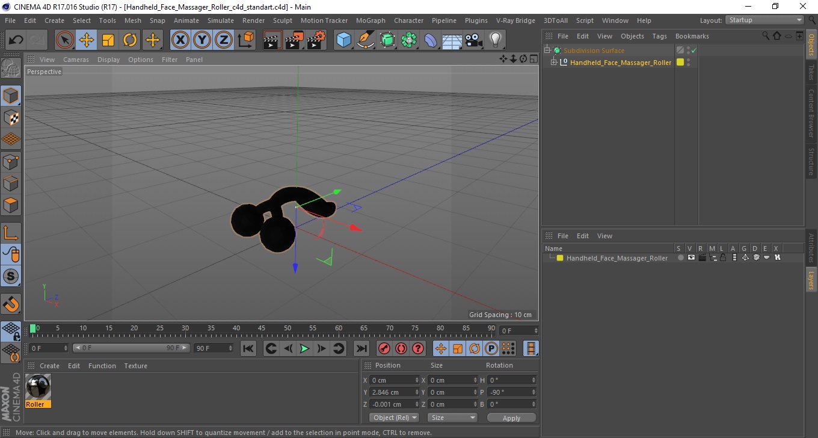Click the Position Y input field
Viewport: 818px width, 438px height.
395,392
